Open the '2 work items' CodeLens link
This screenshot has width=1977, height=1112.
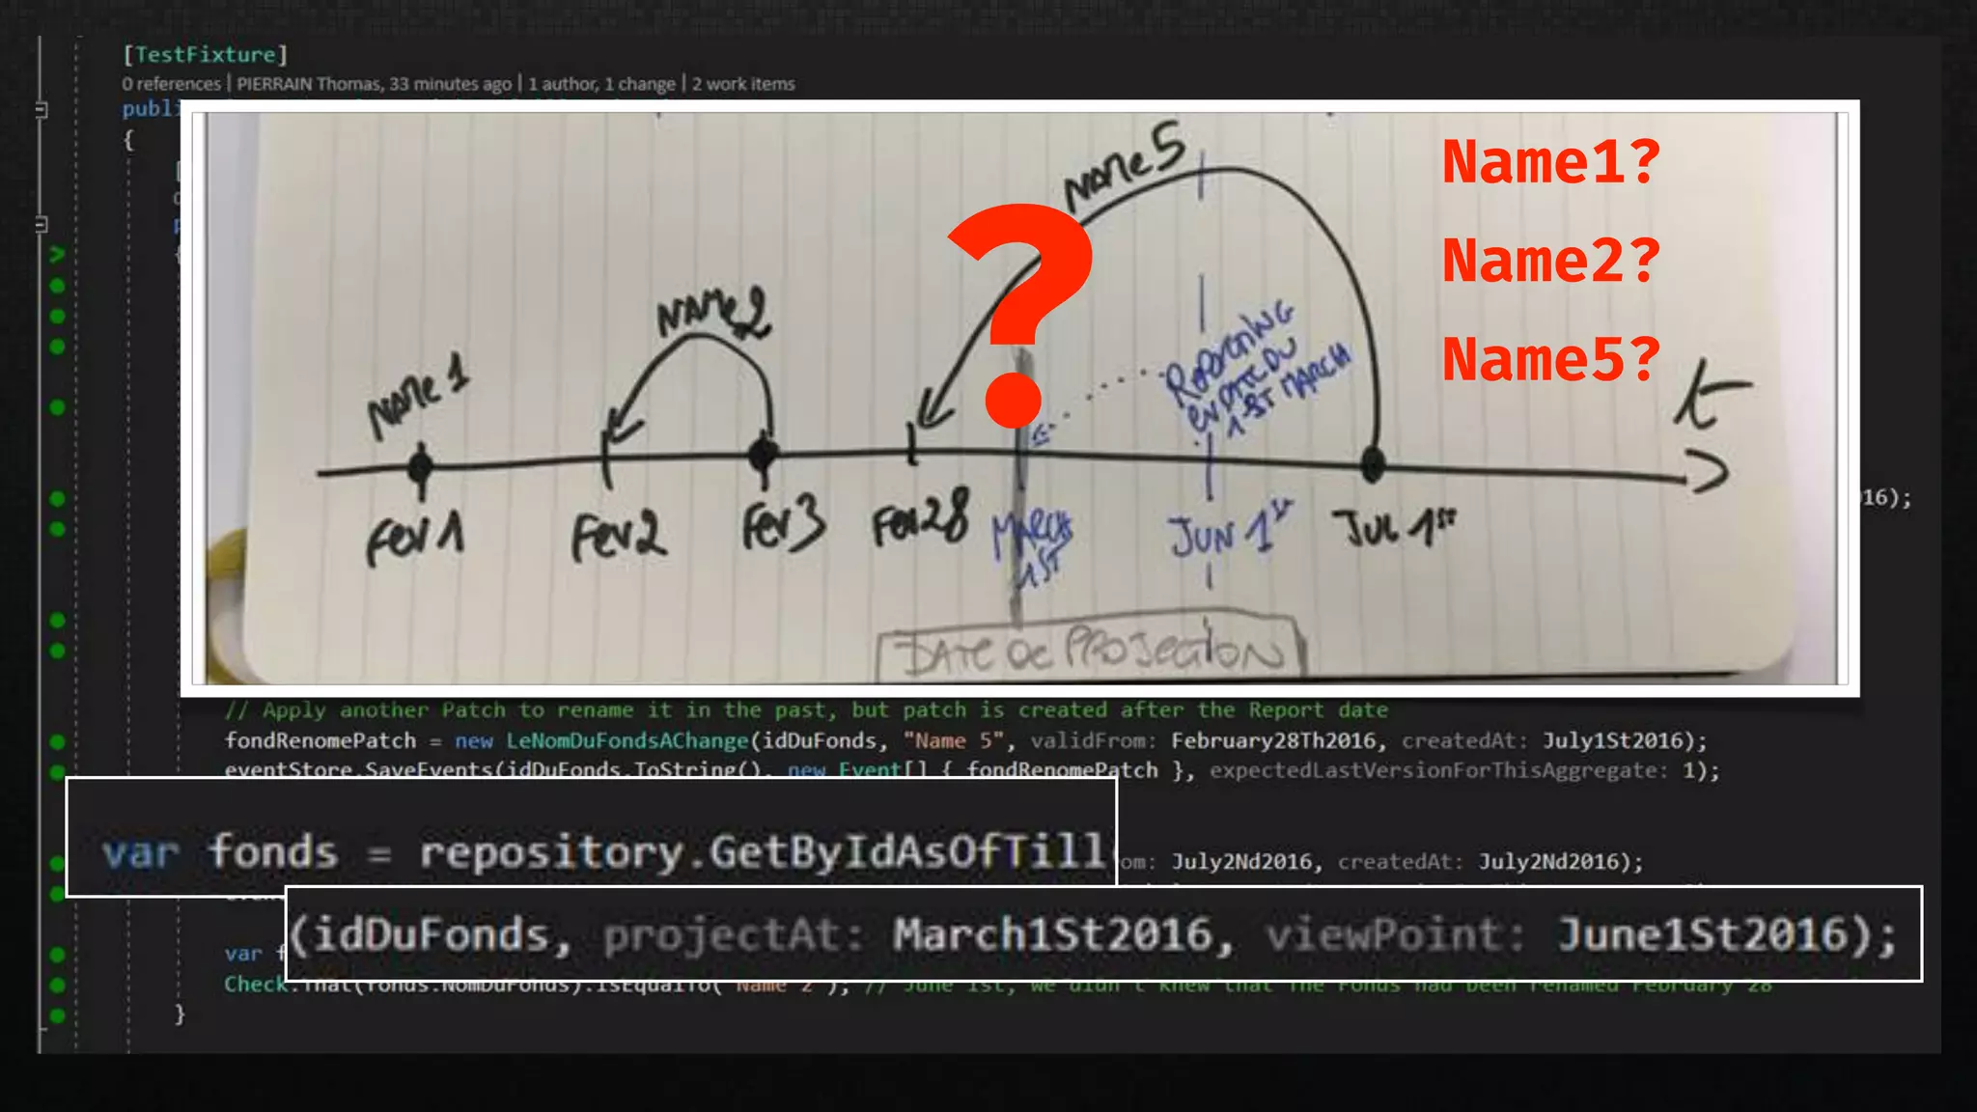click(743, 84)
